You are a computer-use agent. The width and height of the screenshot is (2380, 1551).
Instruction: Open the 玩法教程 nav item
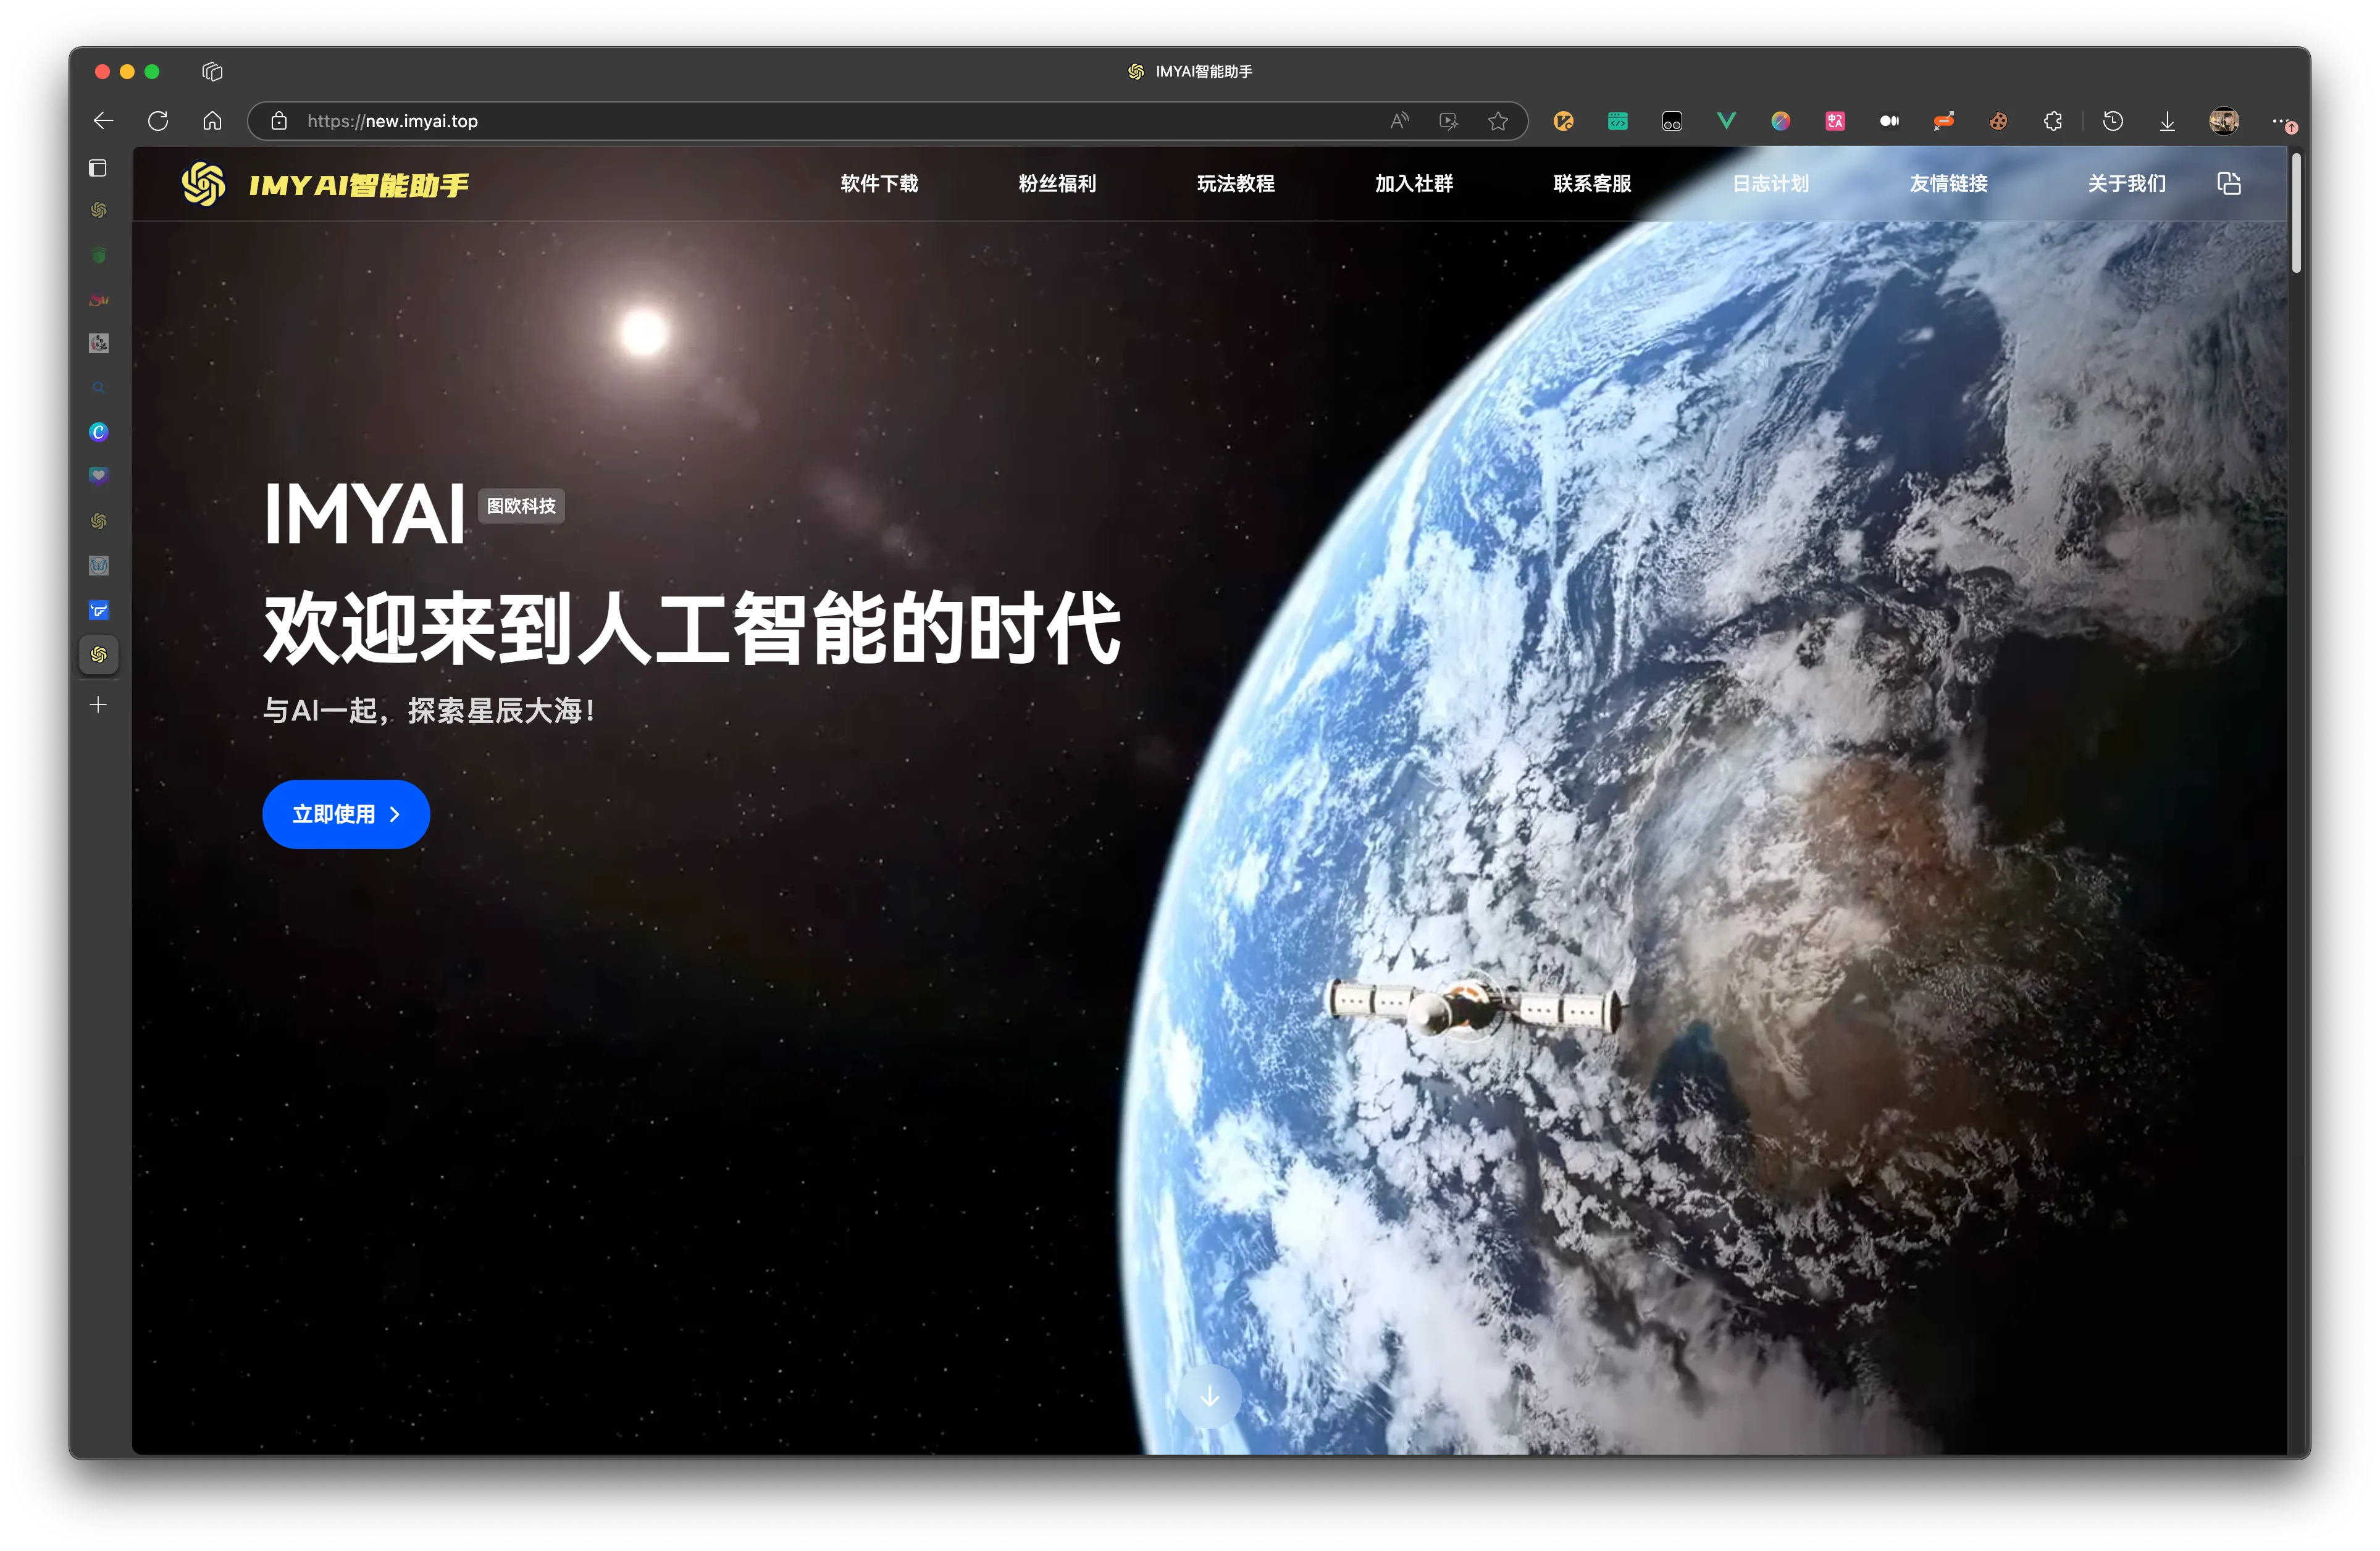point(1235,184)
